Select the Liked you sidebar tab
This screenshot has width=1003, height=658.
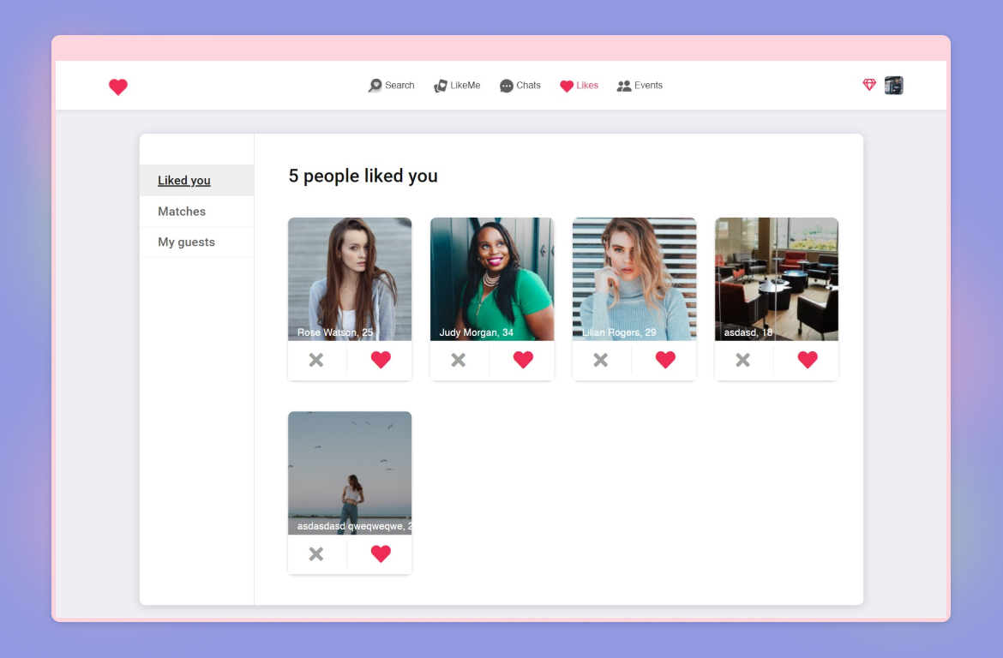[197, 180]
